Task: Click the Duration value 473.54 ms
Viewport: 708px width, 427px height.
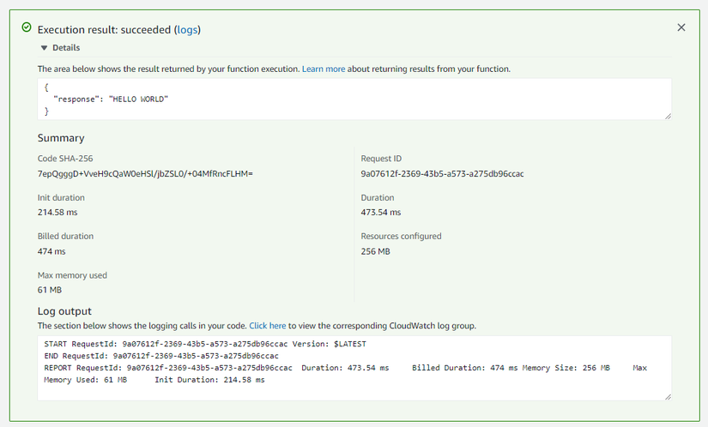Action: [381, 213]
